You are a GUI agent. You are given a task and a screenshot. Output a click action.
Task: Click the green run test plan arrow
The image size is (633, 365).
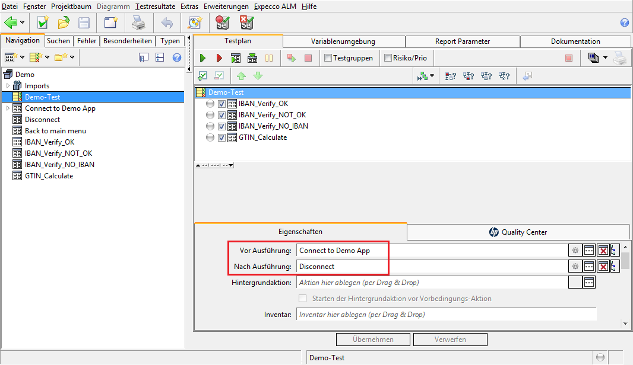202,58
